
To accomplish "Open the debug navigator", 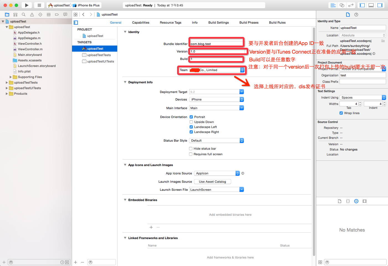I will (x=48, y=14).
